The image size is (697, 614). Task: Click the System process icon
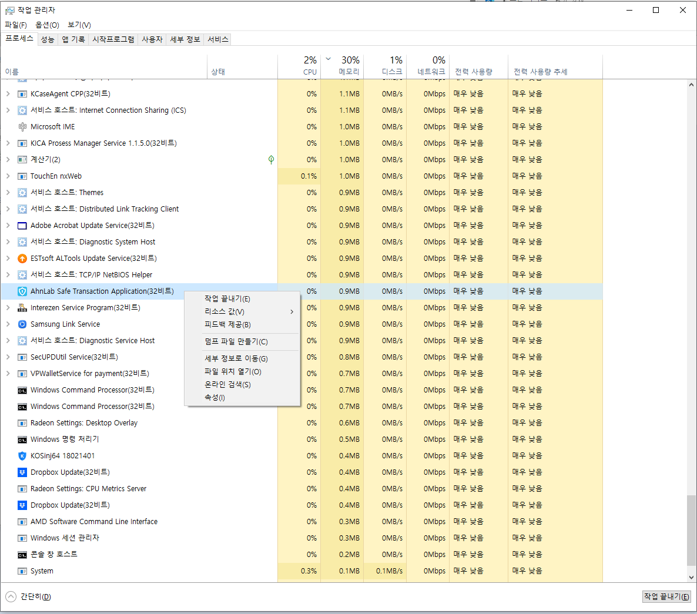pyautogui.click(x=22, y=571)
